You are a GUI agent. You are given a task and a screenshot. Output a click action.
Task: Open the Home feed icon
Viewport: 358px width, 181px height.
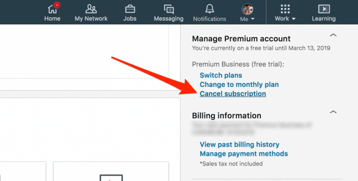[x=52, y=9]
